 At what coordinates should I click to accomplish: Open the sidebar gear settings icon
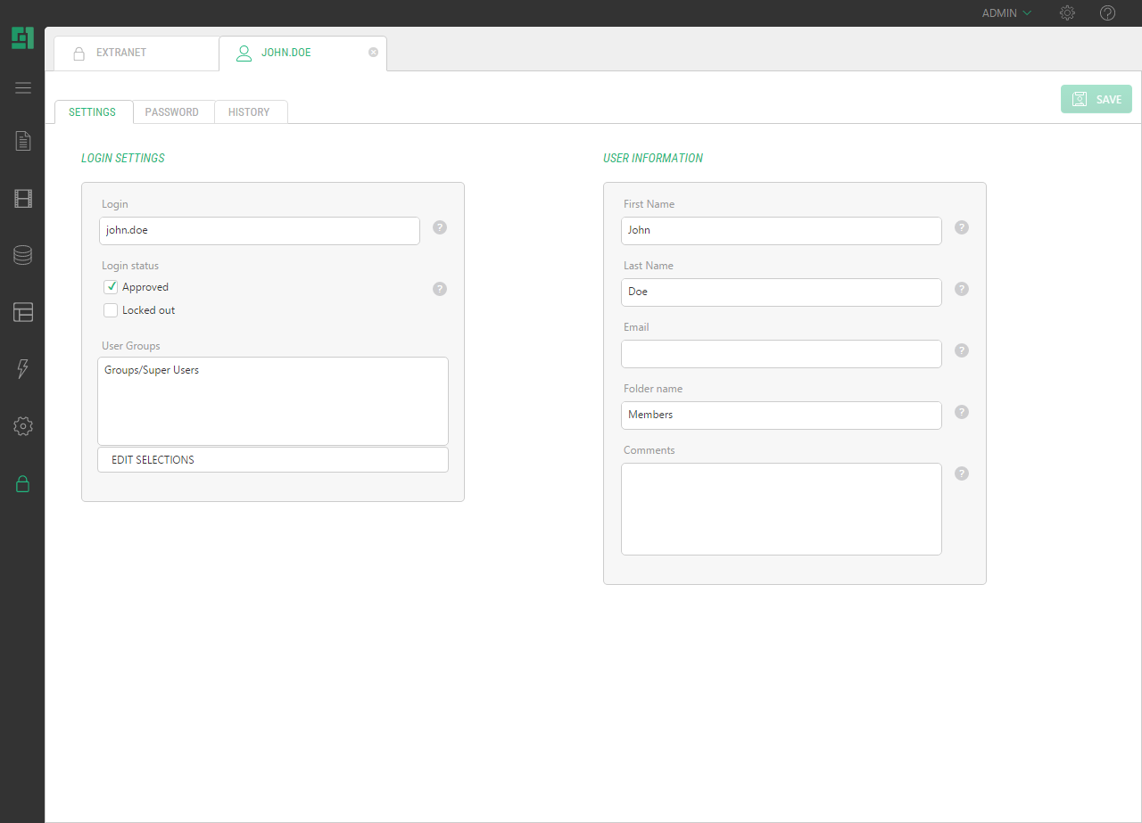point(23,426)
